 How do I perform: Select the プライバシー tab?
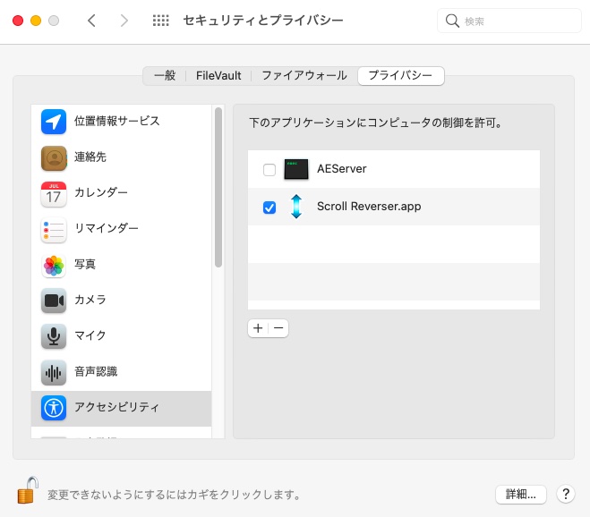click(401, 75)
